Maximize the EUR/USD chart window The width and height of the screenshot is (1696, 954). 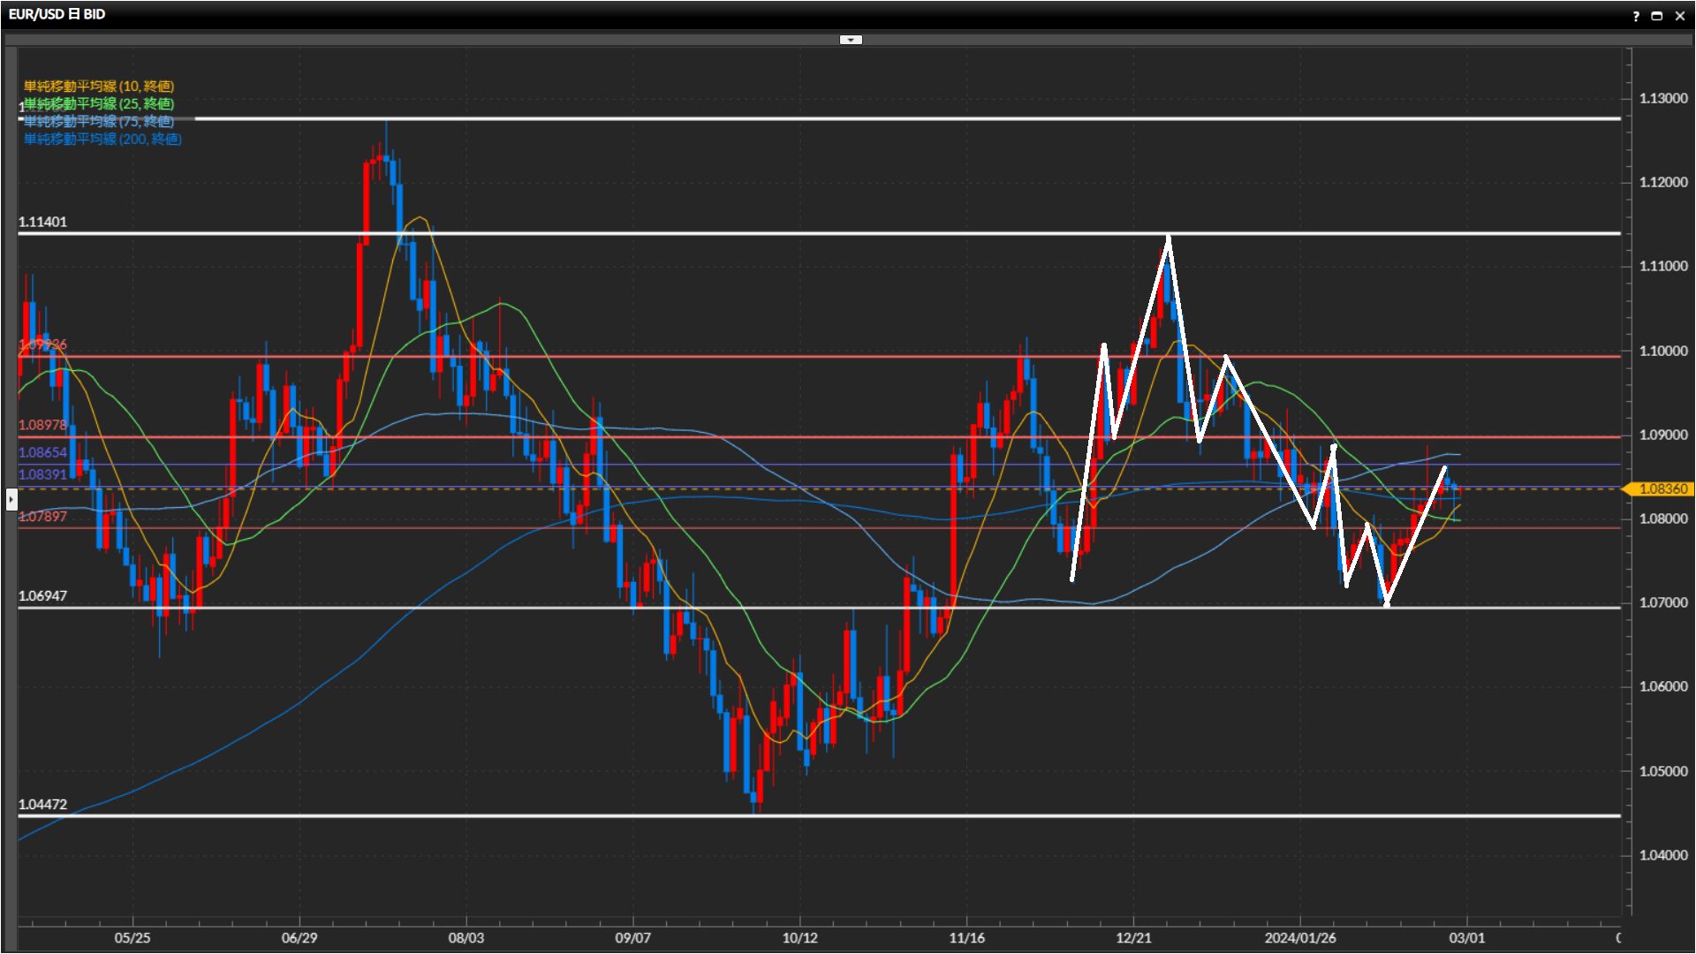[x=1657, y=16]
